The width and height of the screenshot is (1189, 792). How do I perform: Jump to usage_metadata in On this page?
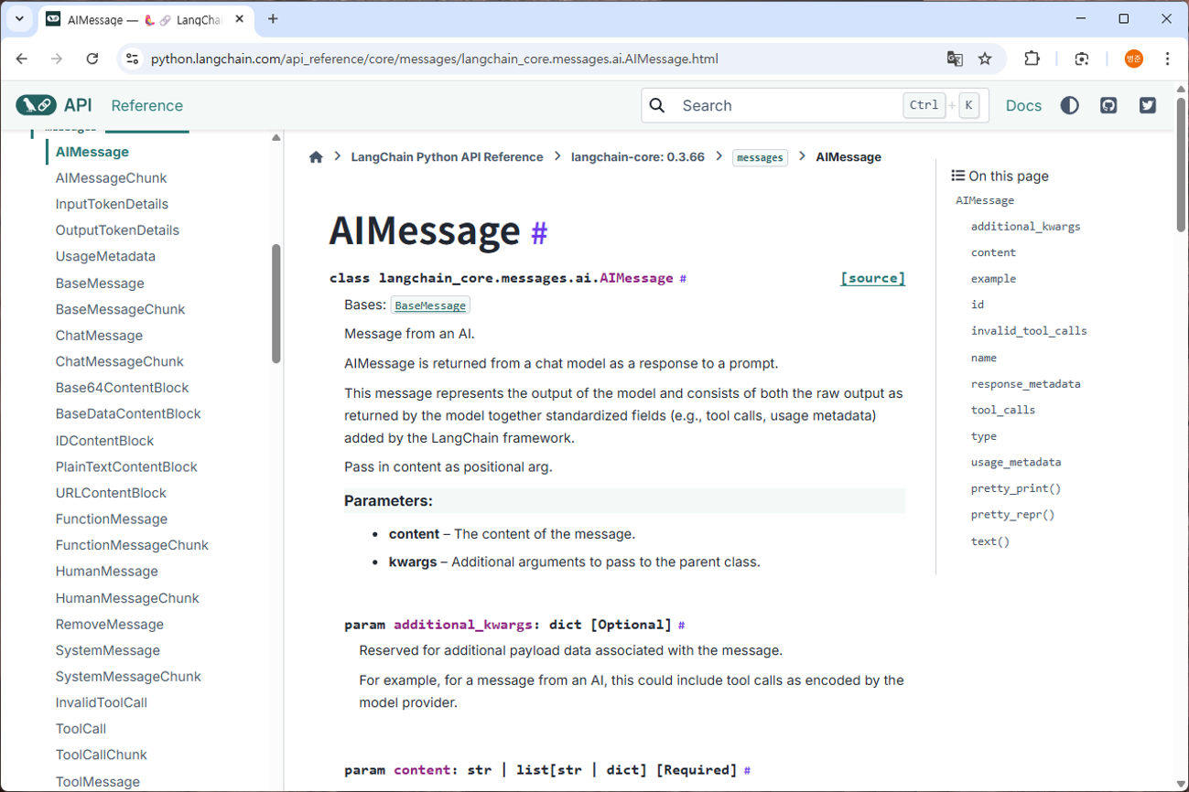click(x=1016, y=463)
